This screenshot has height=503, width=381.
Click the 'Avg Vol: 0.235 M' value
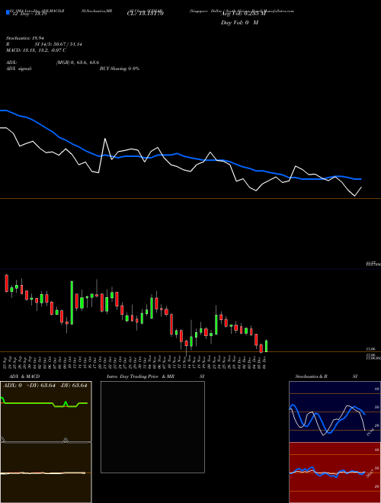point(243,14)
